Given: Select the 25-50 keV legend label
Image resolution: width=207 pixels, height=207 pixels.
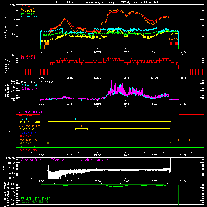Looking at the screenshot, I should (x=28, y=14).
